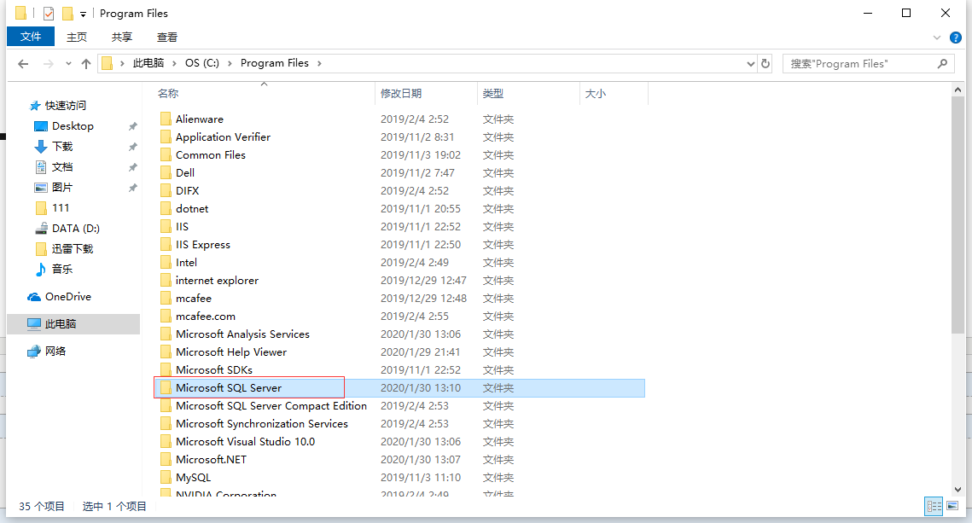
Task: Open 迅雷下载 folder in sidebar
Action: (72, 248)
